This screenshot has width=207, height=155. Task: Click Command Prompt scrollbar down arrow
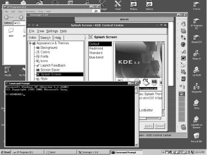click(136, 145)
